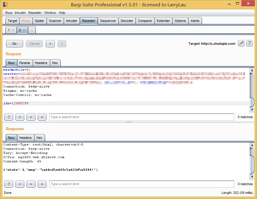Click the Cancel button
257x199 pixels.
[x=35, y=44]
